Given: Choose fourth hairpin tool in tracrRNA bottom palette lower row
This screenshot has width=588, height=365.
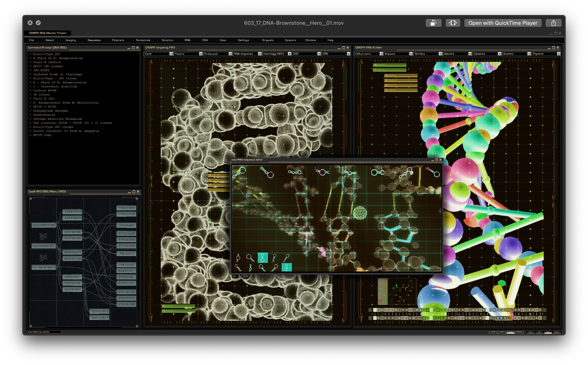Looking at the screenshot, I should pyautogui.click(x=274, y=268).
